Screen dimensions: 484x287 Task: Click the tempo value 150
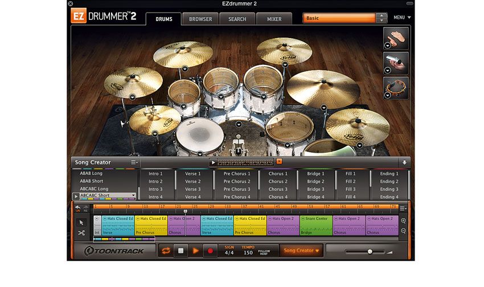[248, 253]
